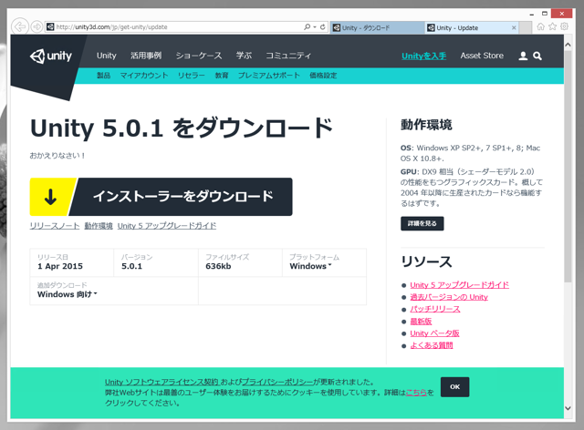Click the release date value 1 Apr 2015
The height and width of the screenshot is (430, 584).
pyautogui.click(x=60, y=266)
